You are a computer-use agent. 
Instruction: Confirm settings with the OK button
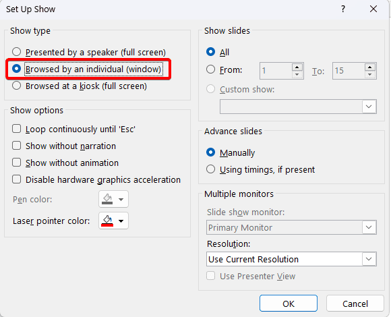[289, 304]
